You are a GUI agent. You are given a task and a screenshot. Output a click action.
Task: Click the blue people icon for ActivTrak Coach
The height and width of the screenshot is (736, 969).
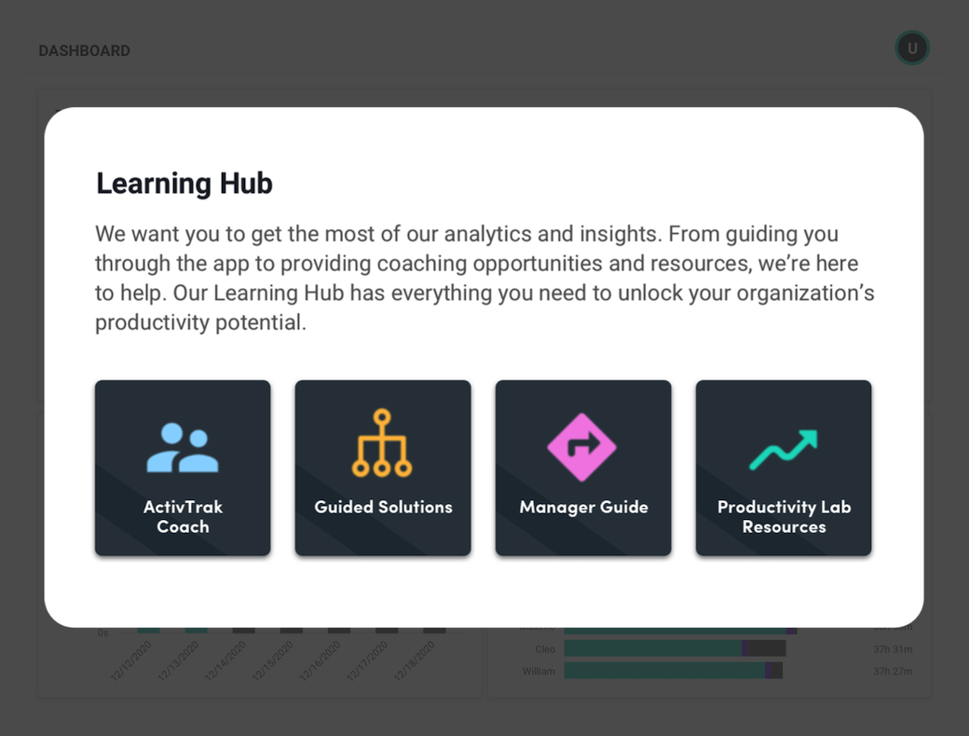point(183,448)
